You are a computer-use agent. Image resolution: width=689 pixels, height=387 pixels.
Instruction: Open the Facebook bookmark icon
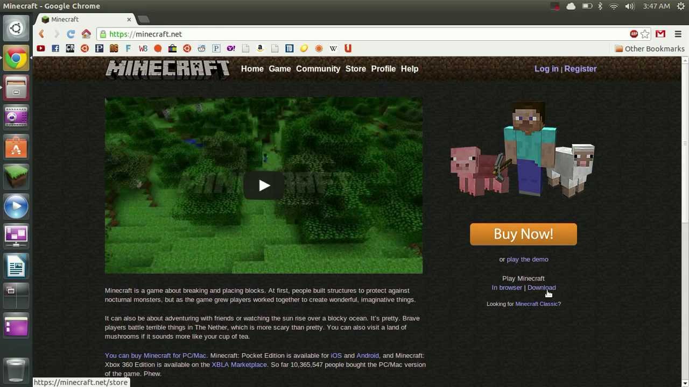[x=55, y=48]
